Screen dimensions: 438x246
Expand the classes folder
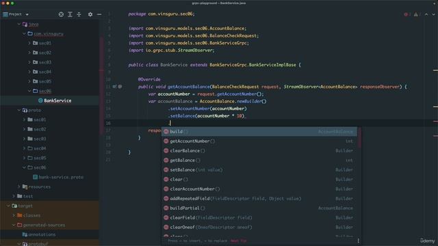coord(14,215)
